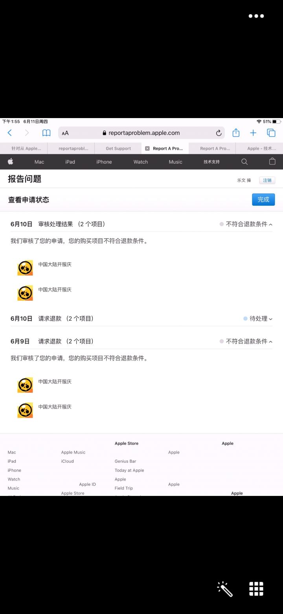Open Watch in the Apple nav bar
Screen dimensions: 283x614
[141, 162]
